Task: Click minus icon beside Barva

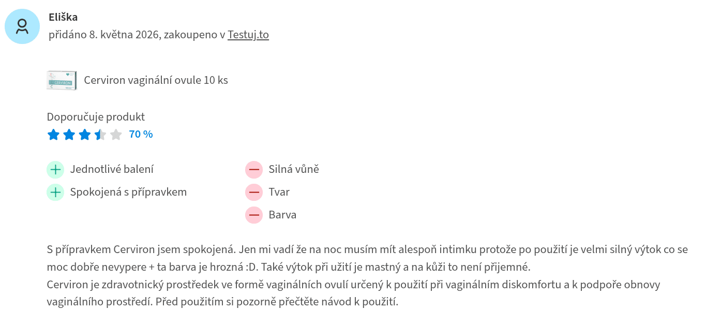Action: pyautogui.click(x=254, y=215)
